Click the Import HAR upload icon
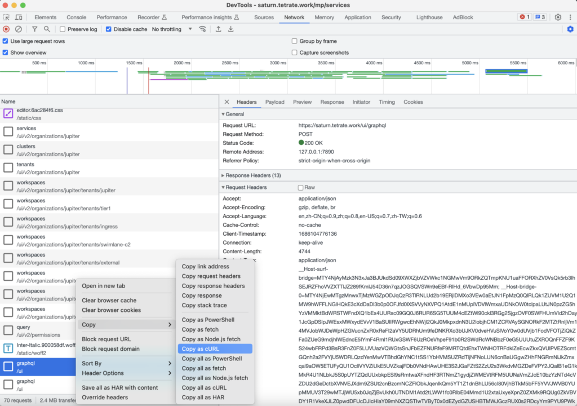Image resolution: width=577 pixels, height=406 pixels. click(218, 29)
